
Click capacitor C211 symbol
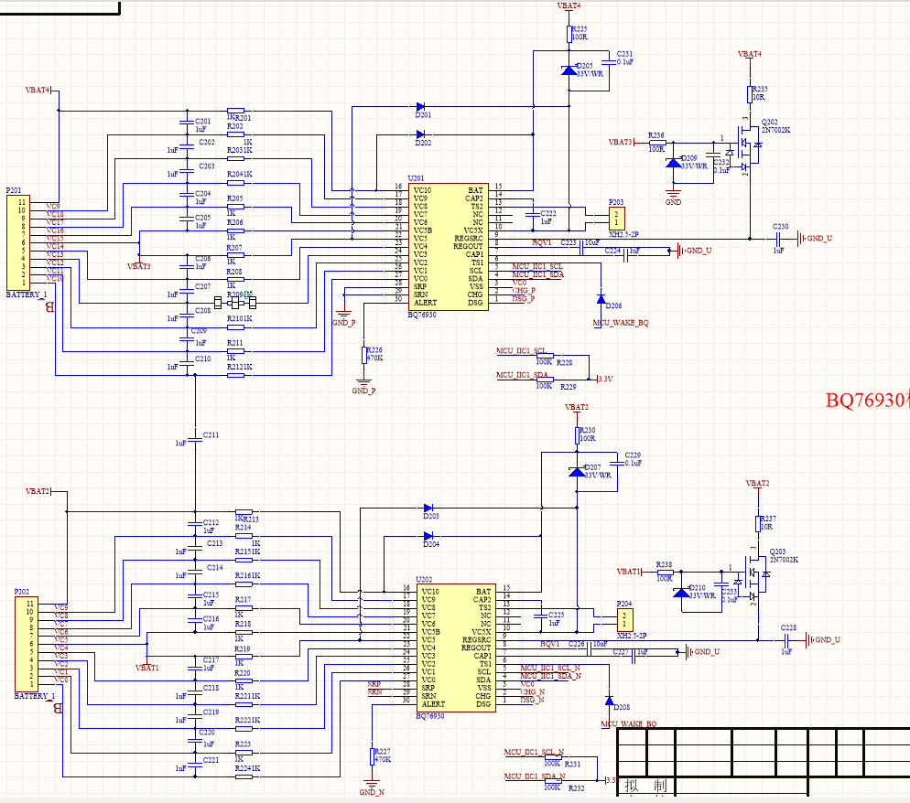(x=195, y=440)
